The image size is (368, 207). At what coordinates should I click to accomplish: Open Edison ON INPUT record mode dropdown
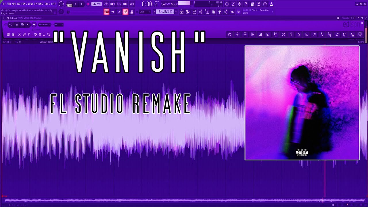point(44,25)
